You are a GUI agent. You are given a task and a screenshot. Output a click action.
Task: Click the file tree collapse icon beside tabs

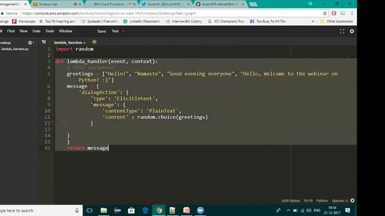44,42
